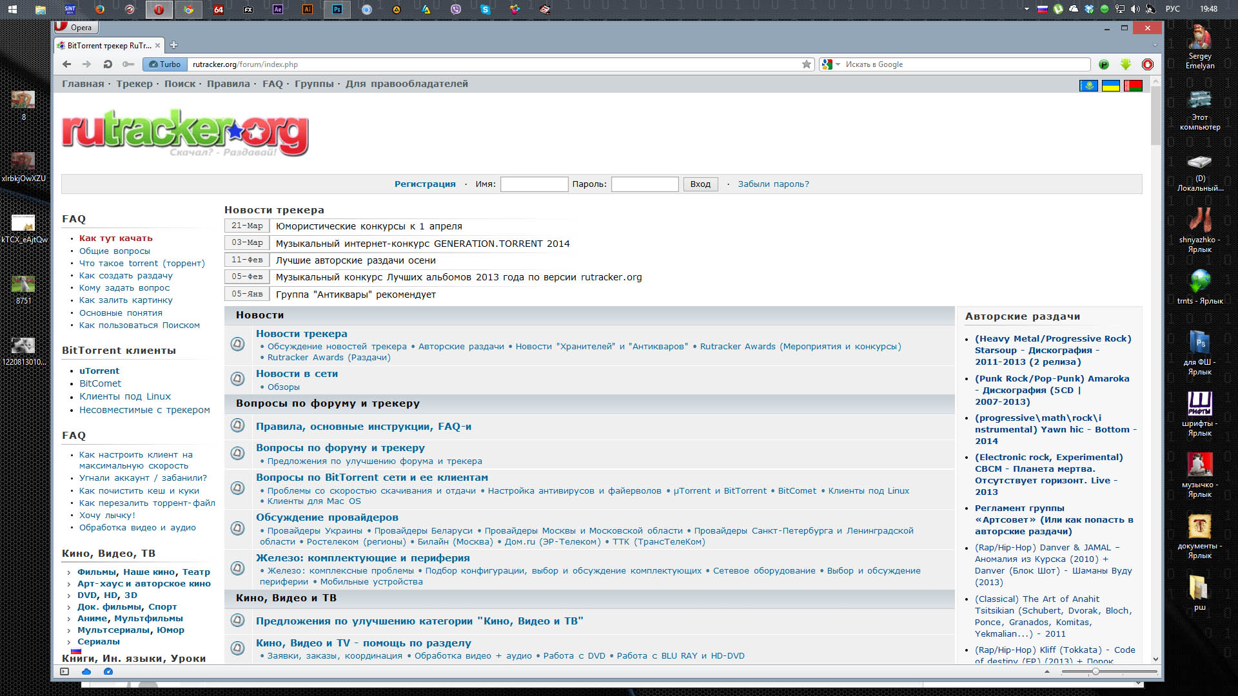Image resolution: width=1238 pixels, height=696 pixels.
Task: Open the Поиск menu item
Action: [x=180, y=84]
